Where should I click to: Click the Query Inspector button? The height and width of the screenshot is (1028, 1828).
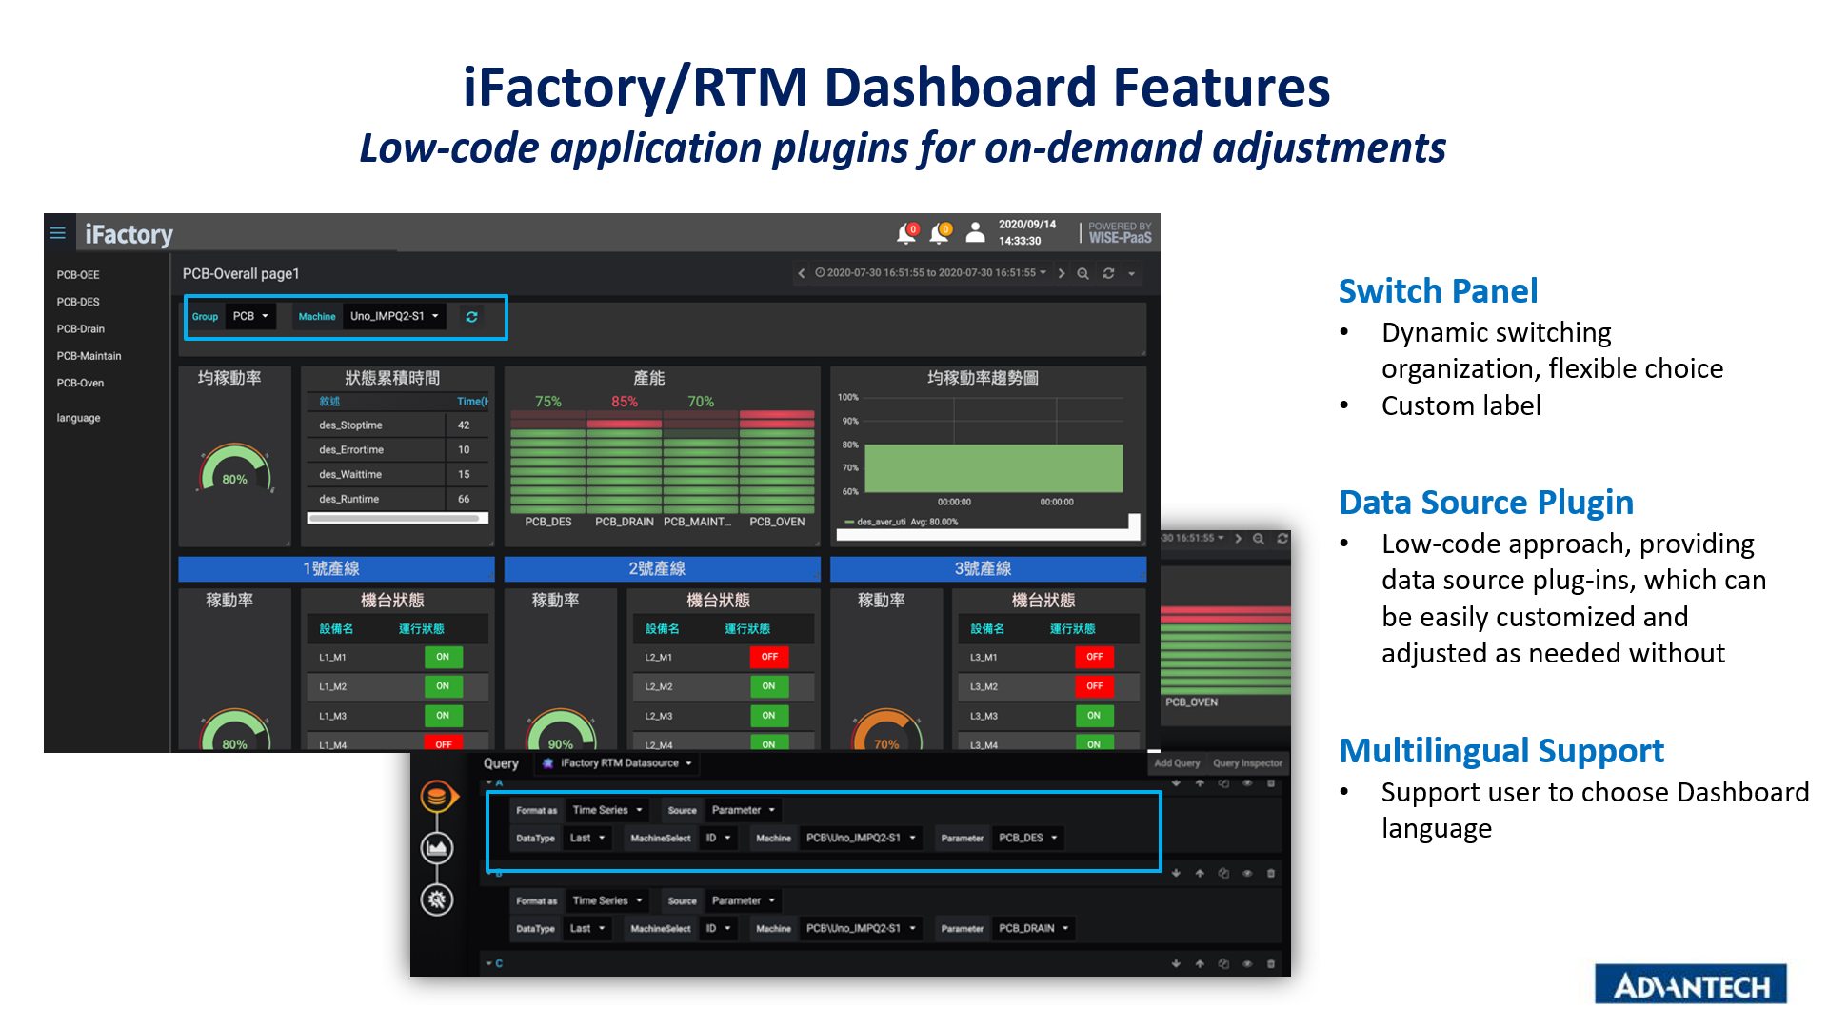coord(1247,763)
